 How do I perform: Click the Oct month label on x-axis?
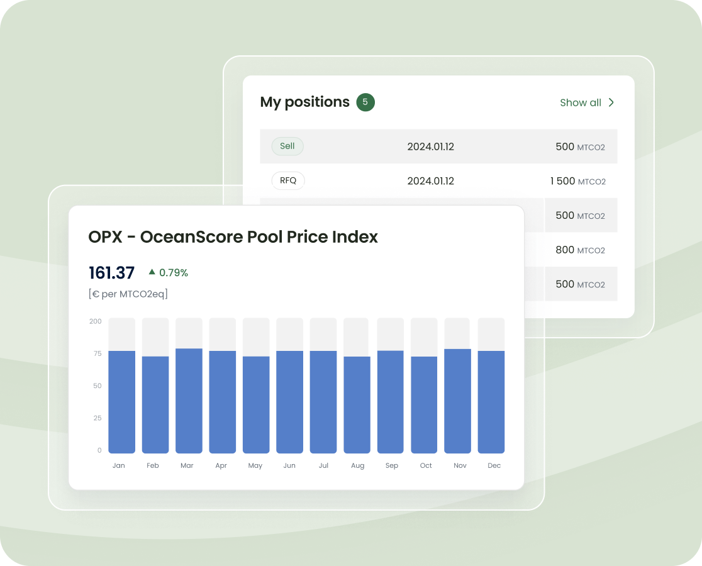426,466
